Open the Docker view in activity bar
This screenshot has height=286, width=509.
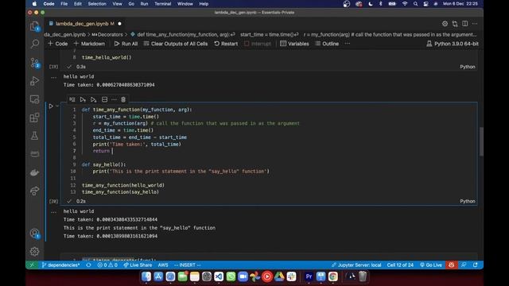click(34, 172)
